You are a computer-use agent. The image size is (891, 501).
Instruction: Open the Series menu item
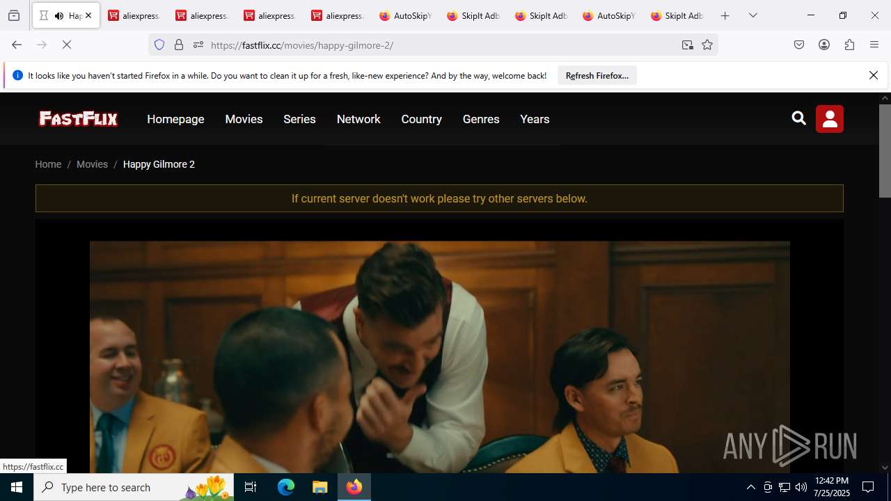pyautogui.click(x=299, y=119)
